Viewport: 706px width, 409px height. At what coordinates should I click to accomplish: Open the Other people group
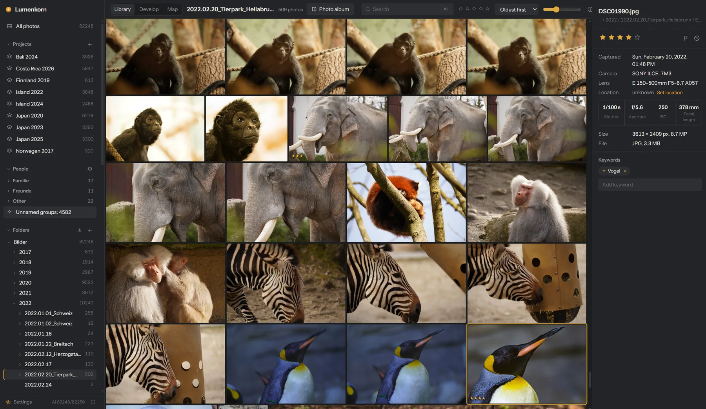tap(50, 201)
